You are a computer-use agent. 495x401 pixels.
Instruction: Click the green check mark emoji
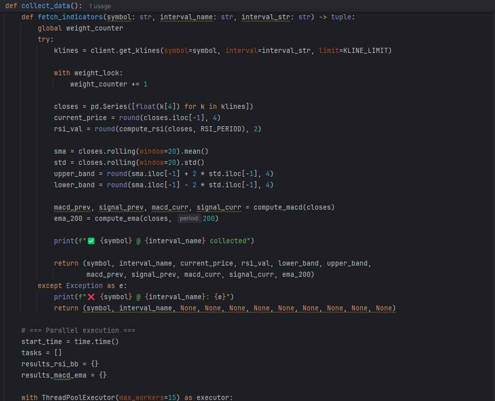pyautogui.click(x=92, y=241)
